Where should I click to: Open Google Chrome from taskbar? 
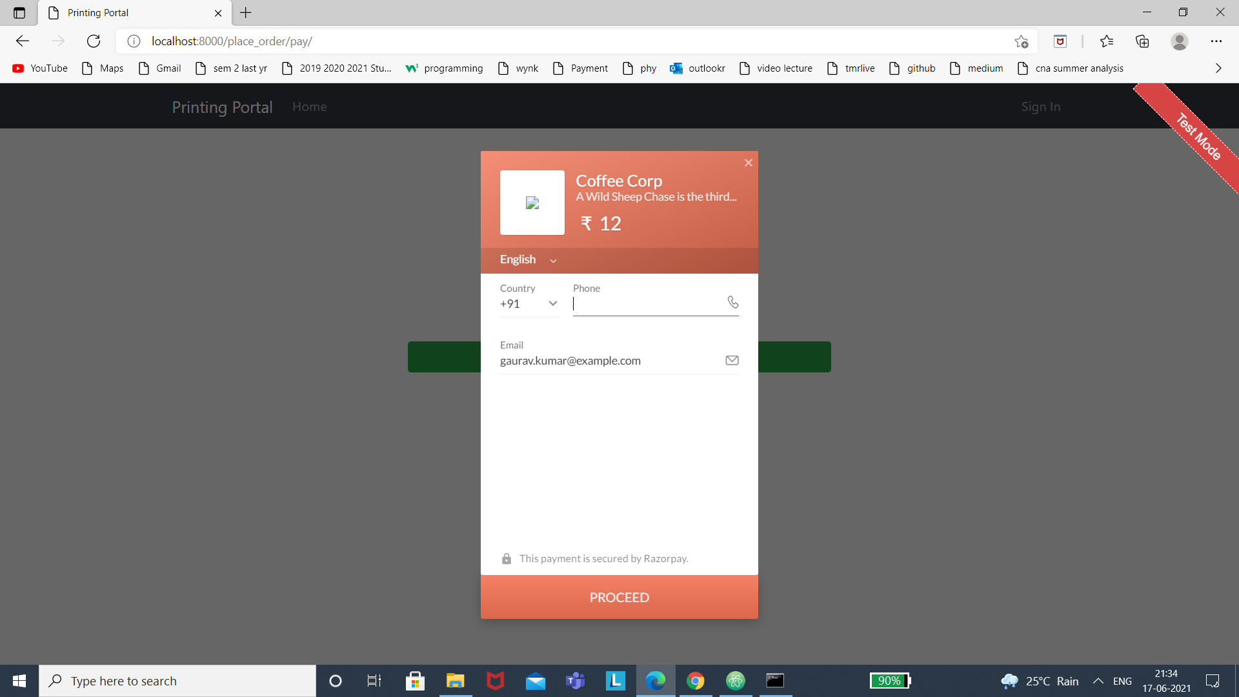coord(696,680)
